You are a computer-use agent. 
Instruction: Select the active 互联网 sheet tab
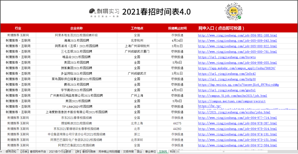pyautogui.click(x=163, y=152)
